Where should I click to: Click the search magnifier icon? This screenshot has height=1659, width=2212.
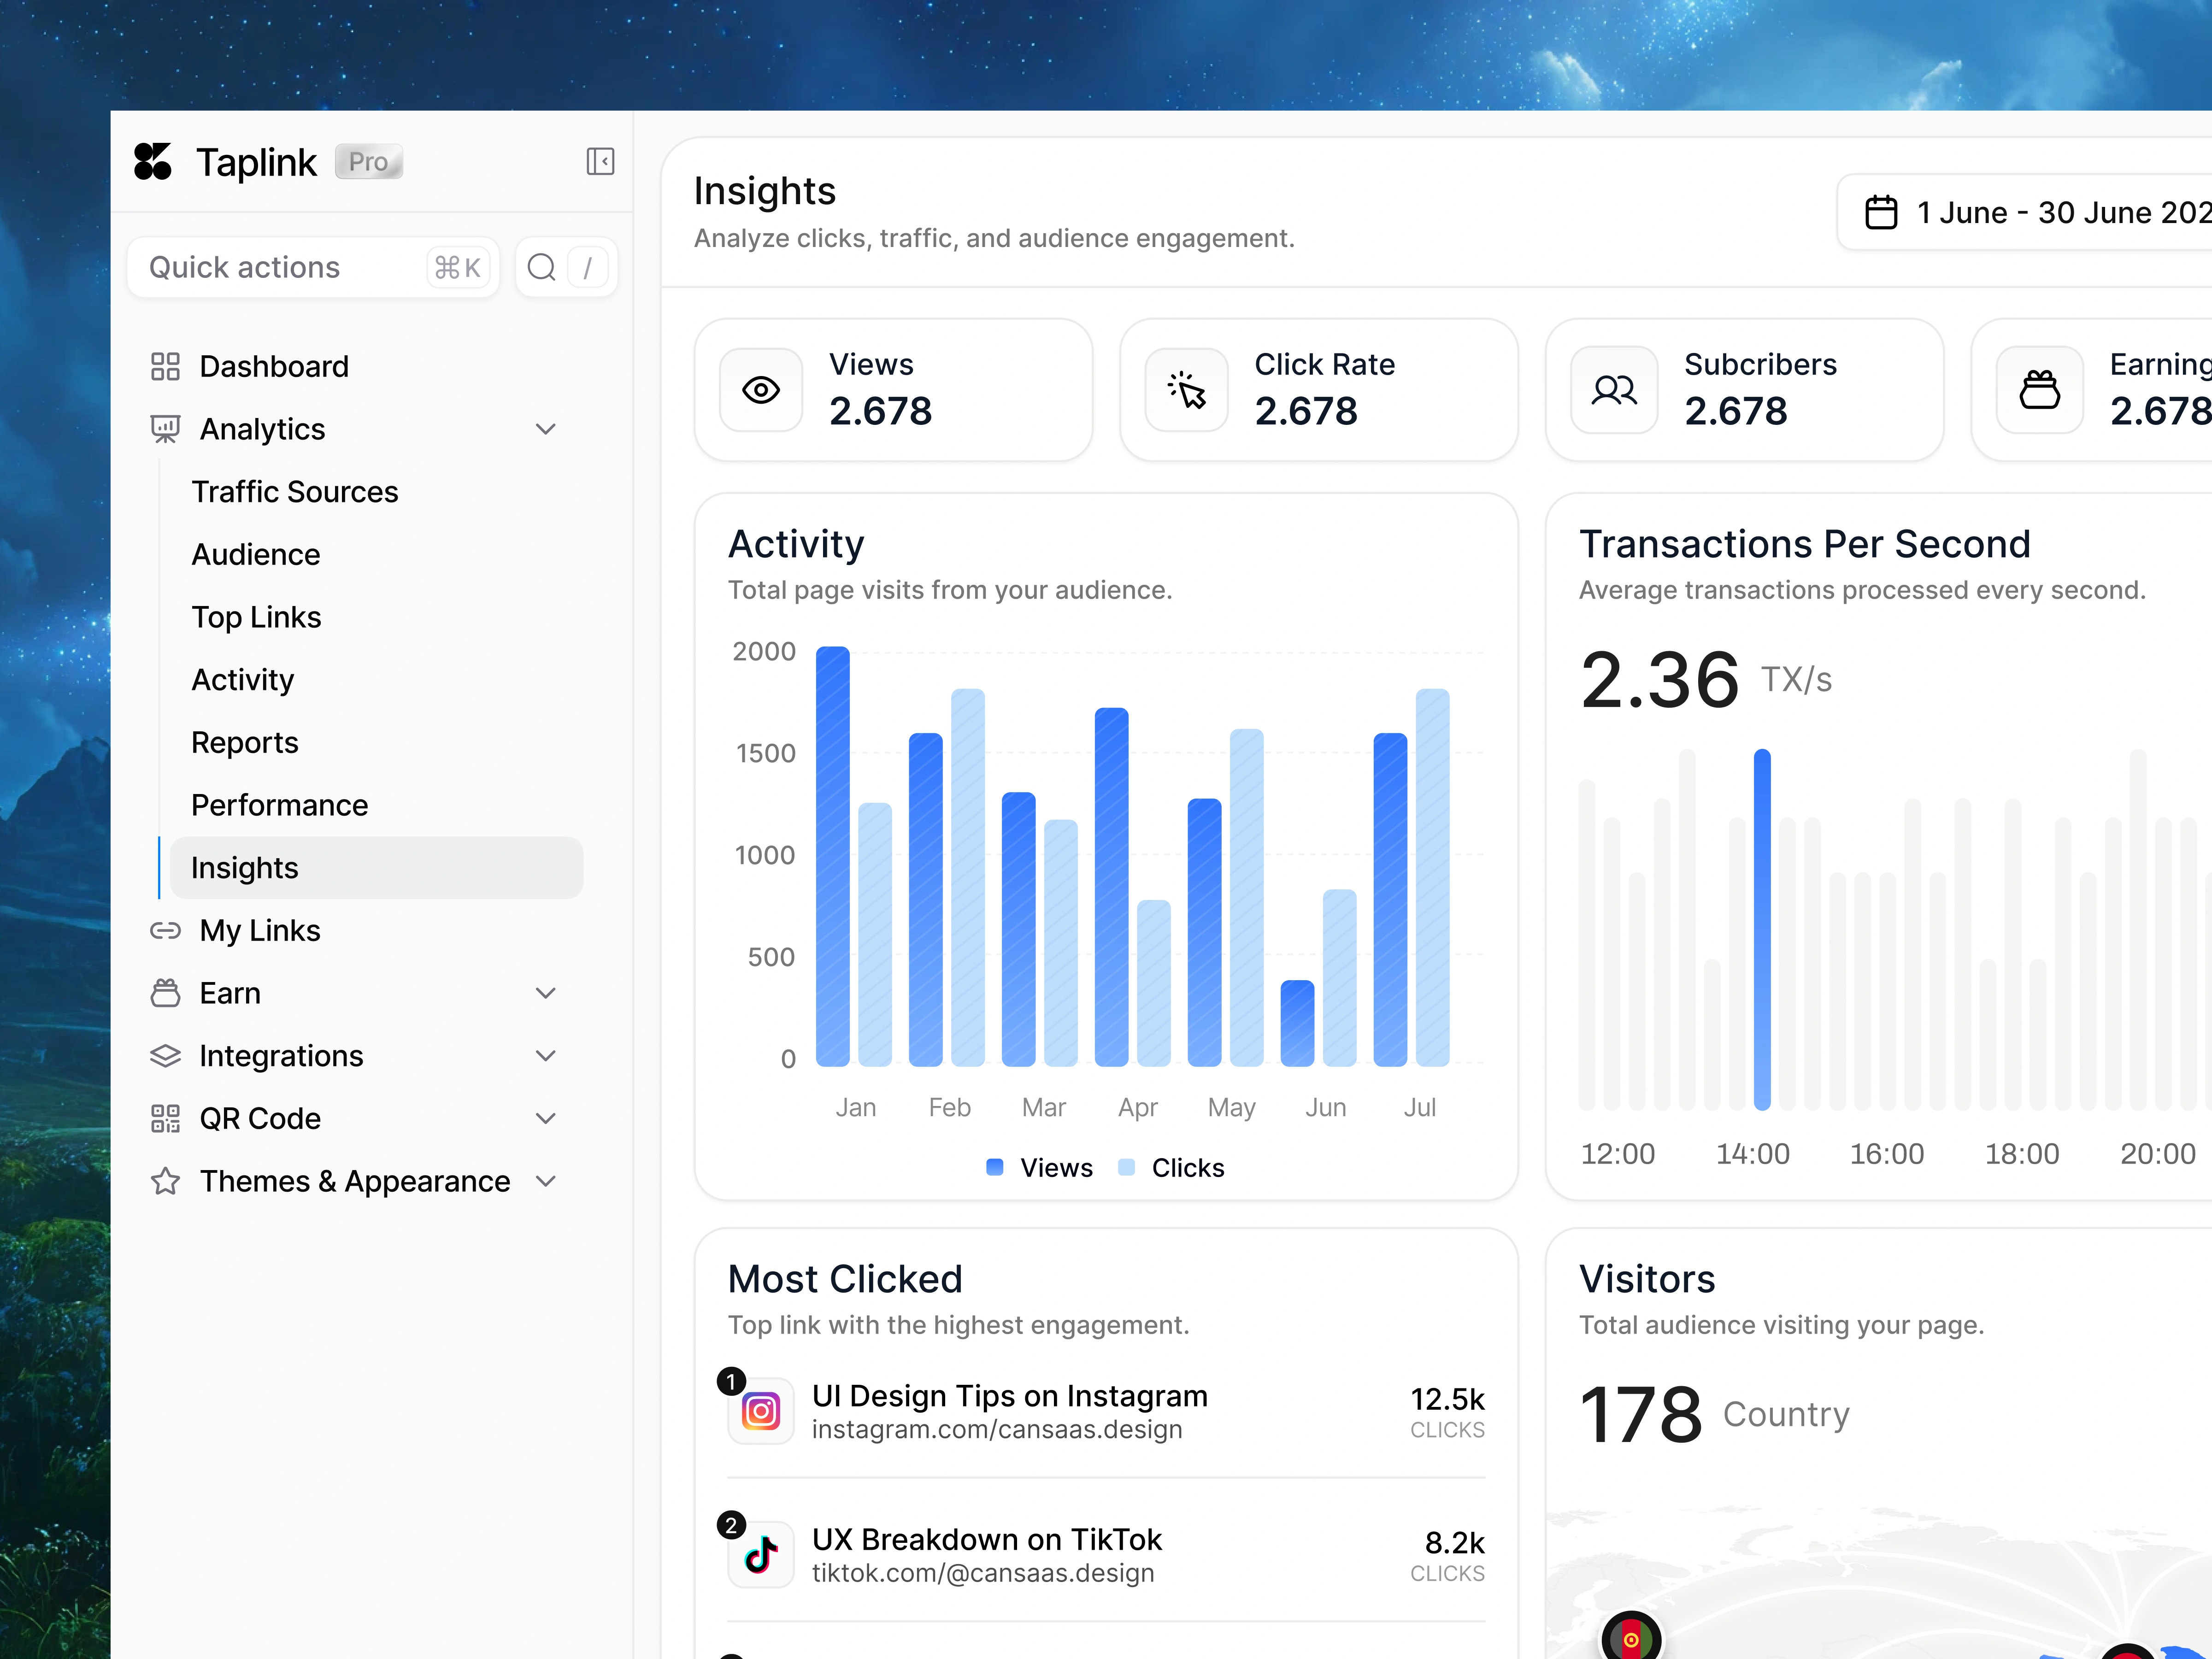541,267
